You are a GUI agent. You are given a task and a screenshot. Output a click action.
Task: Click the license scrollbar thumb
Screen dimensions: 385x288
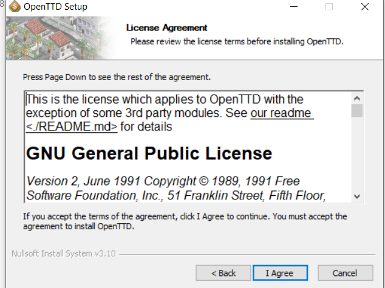tap(357, 110)
